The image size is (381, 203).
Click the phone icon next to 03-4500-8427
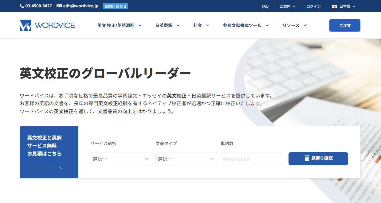21,6
